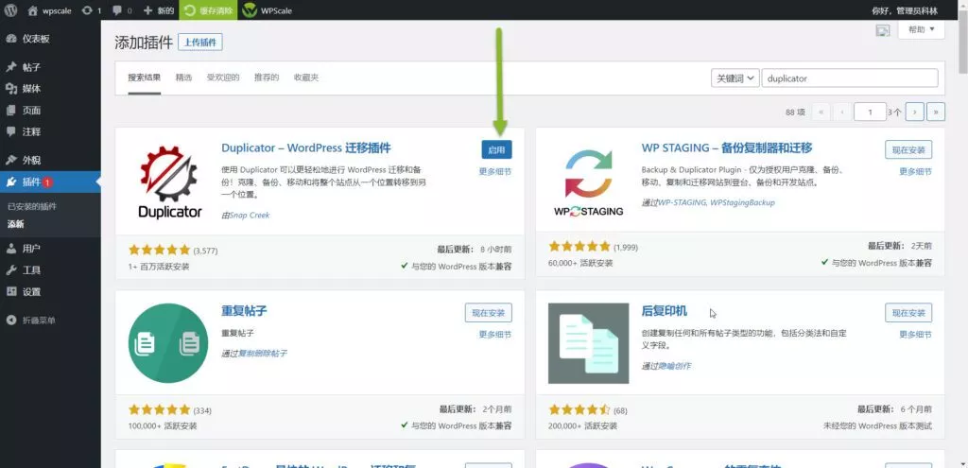Viewport: 968px width, 468px height.
Task: Go to the next results page
Action: click(x=915, y=112)
